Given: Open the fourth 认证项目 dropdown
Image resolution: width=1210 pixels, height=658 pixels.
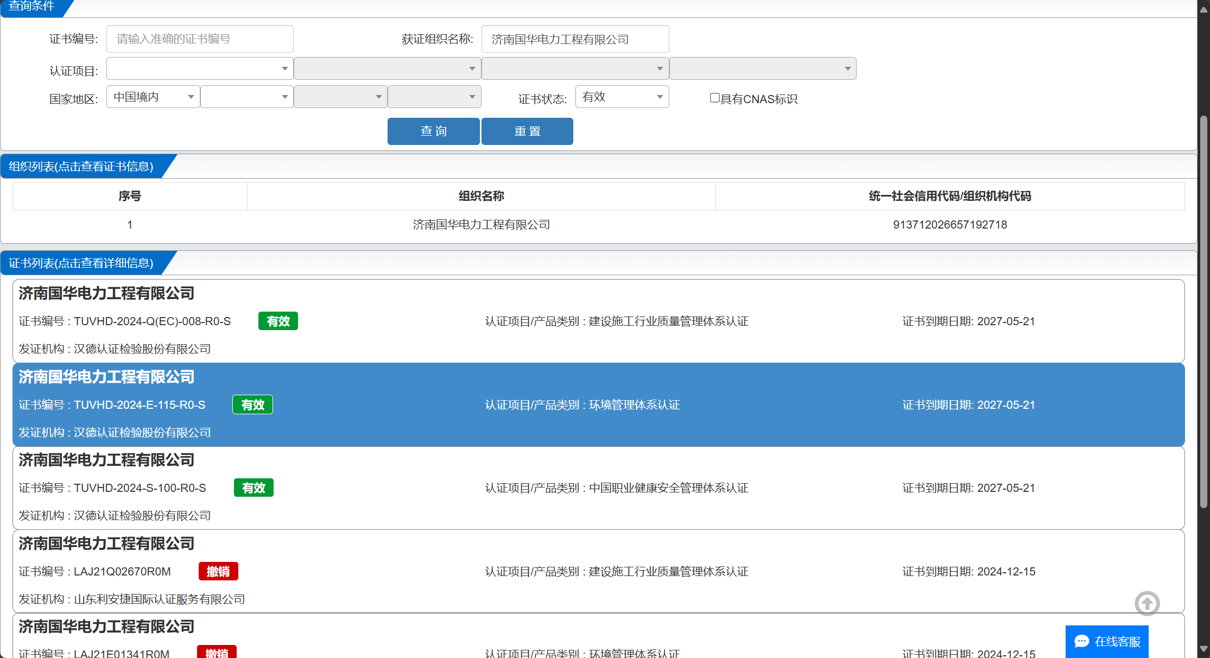Looking at the screenshot, I should [763, 68].
